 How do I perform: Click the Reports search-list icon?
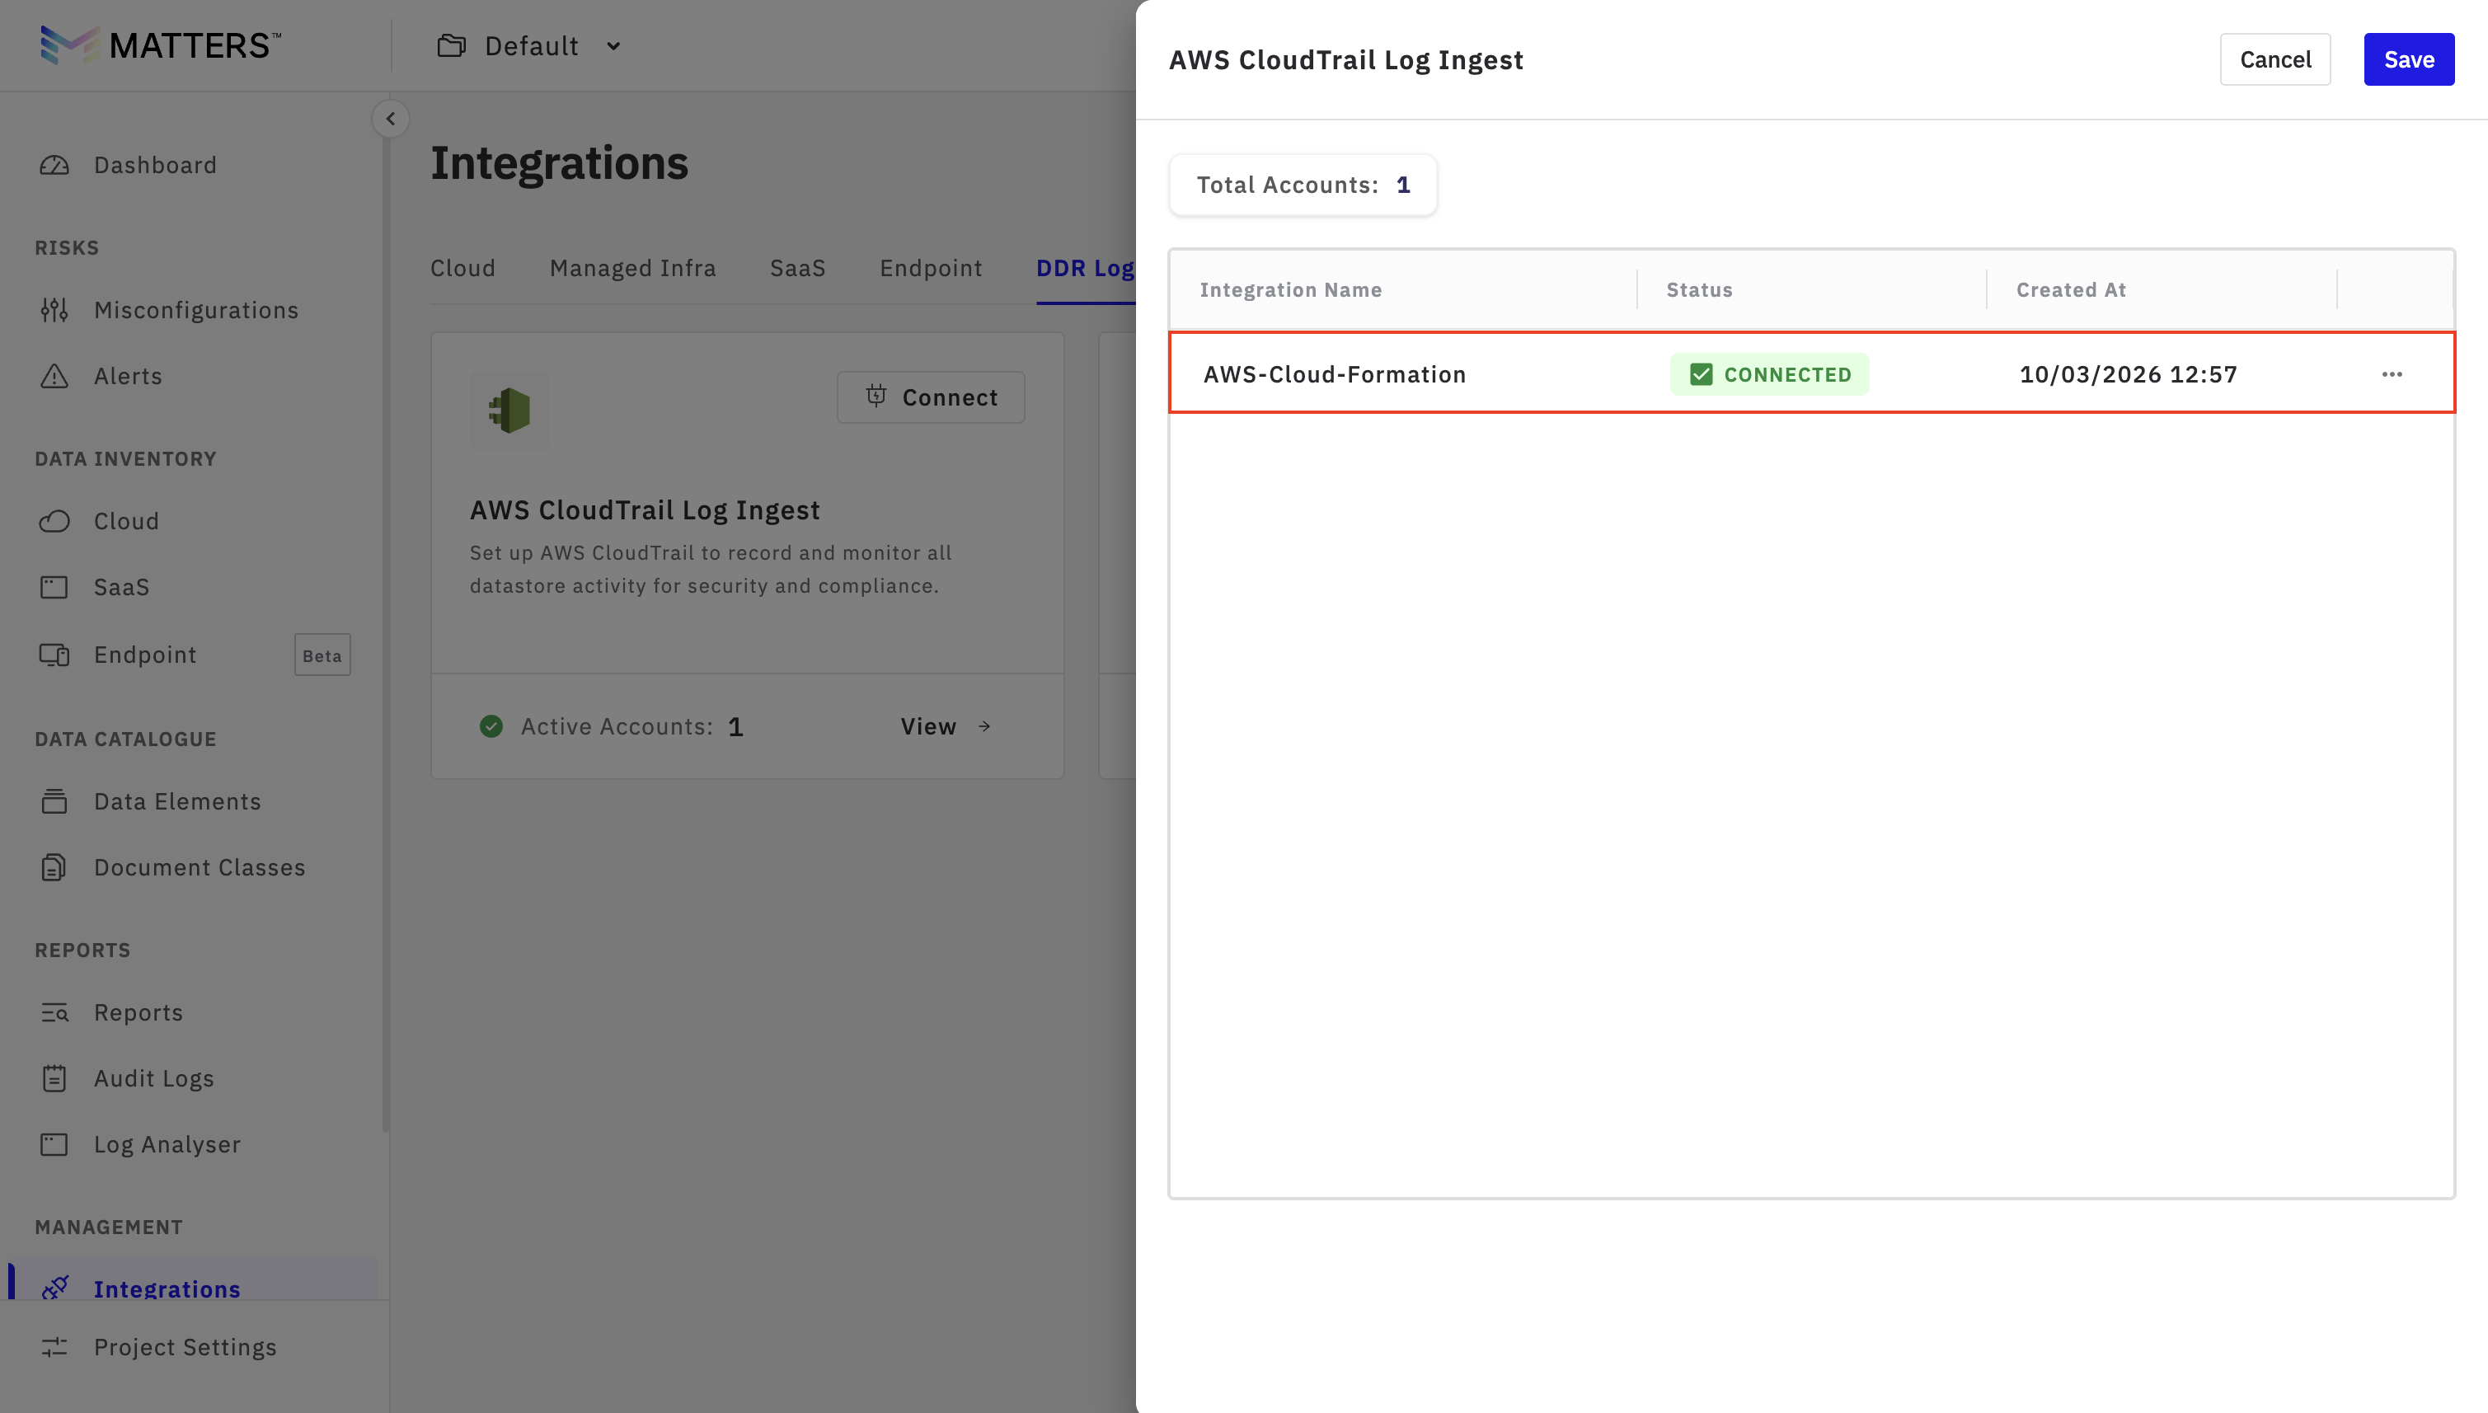pyautogui.click(x=54, y=1012)
